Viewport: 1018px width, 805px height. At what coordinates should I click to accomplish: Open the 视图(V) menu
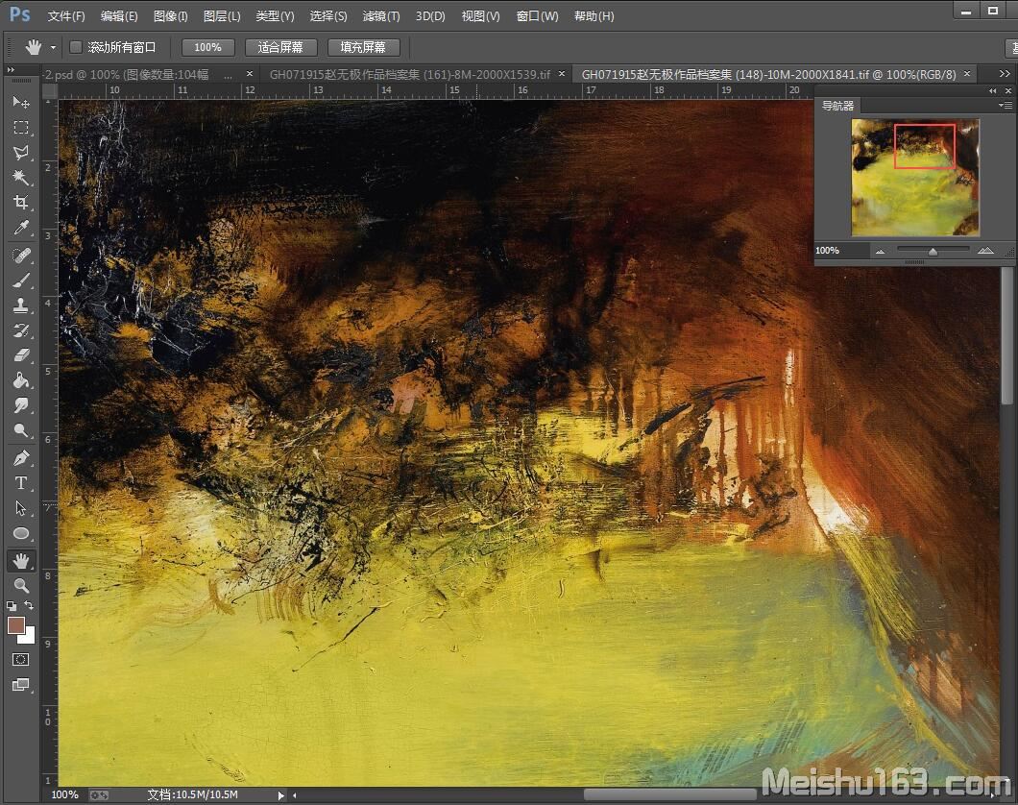(481, 16)
